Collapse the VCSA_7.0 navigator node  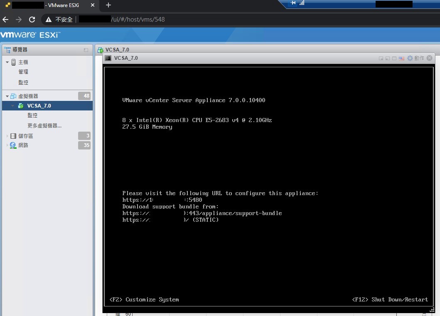pos(12,106)
